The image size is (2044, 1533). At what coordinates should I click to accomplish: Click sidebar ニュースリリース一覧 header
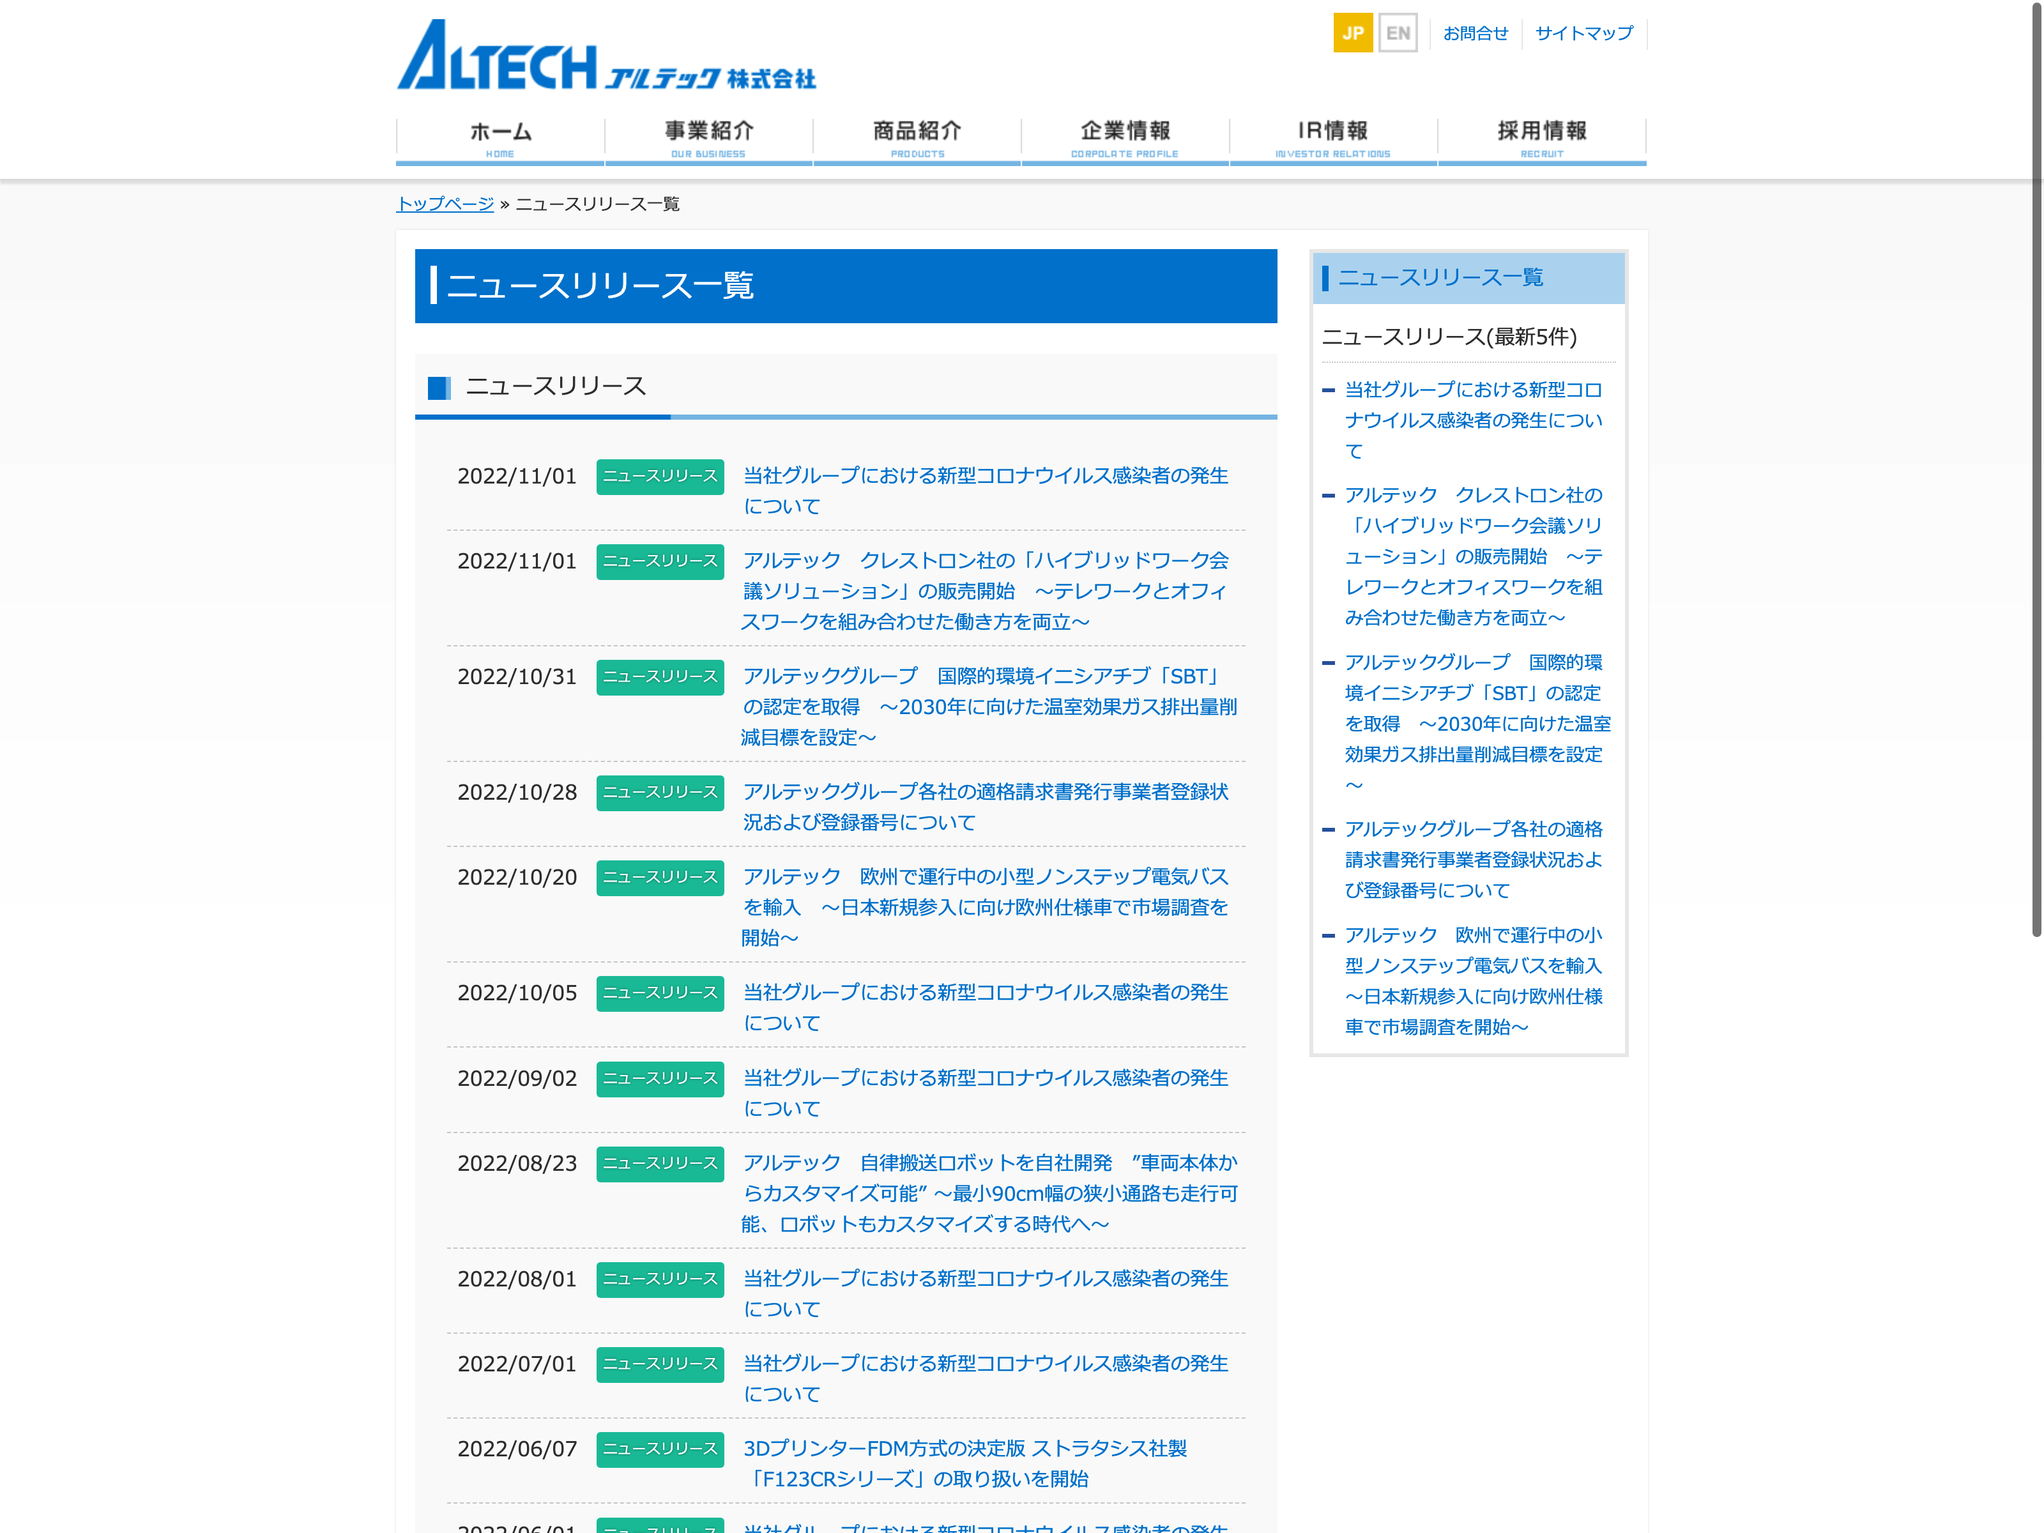click(1440, 277)
